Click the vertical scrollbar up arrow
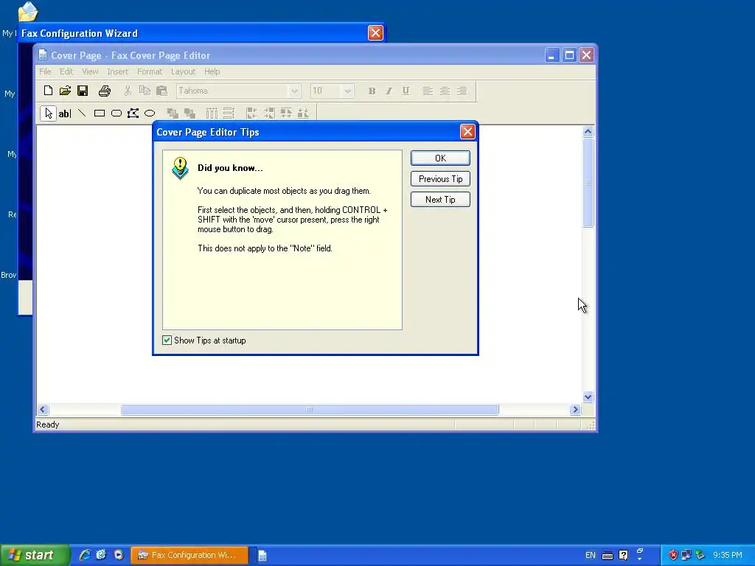This screenshot has height=566, width=755. coord(588,131)
